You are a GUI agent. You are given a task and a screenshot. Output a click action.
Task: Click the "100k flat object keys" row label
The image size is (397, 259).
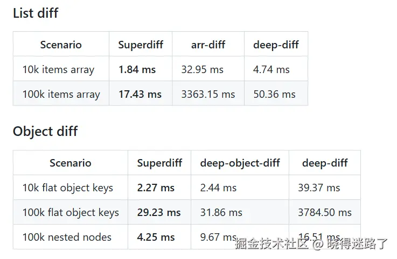coord(70,212)
